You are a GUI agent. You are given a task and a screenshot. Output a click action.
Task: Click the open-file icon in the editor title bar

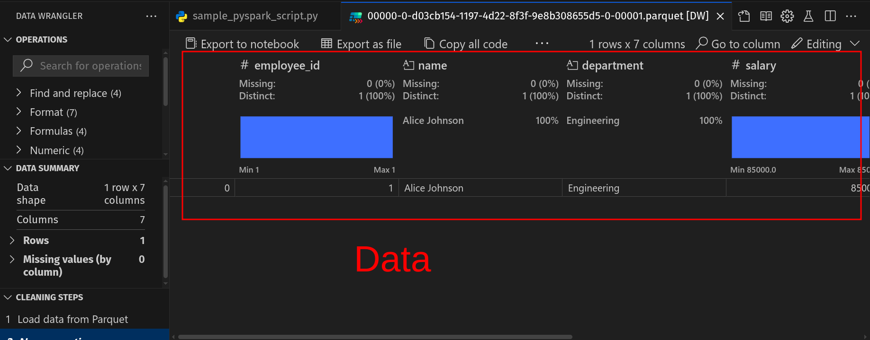tap(744, 16)
